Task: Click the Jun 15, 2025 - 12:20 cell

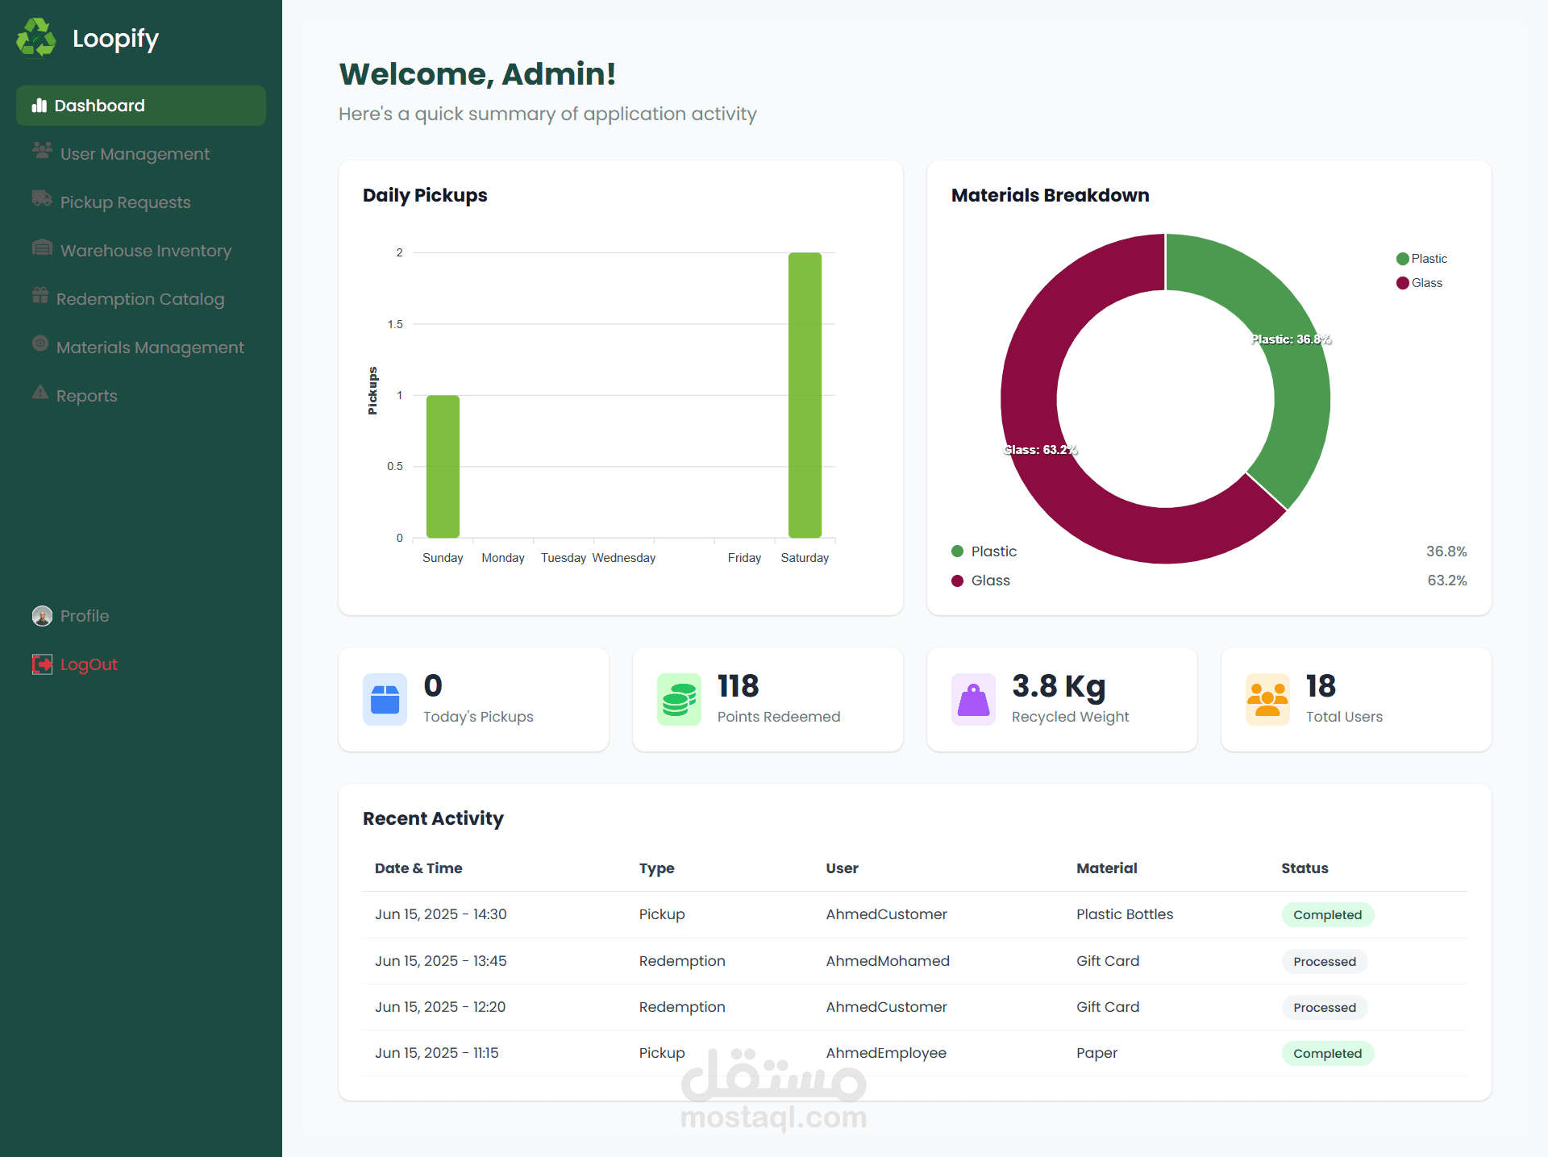Action: click(440, 1007)
